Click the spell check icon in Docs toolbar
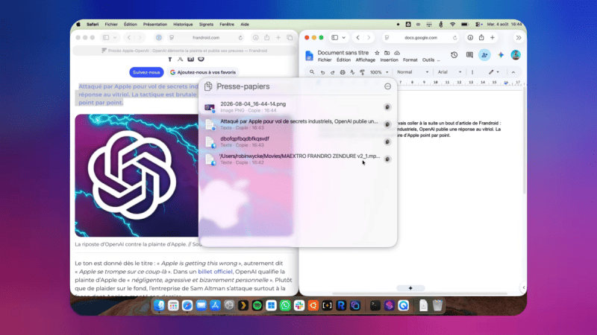 (x=352, y=72)
